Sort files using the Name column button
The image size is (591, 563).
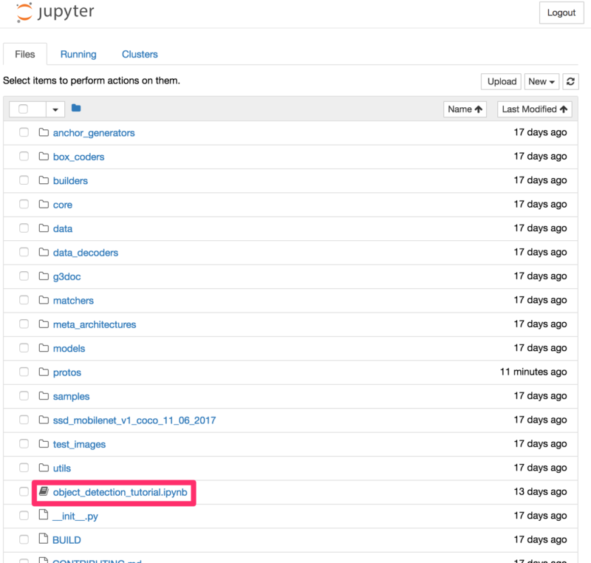point(465,109)
